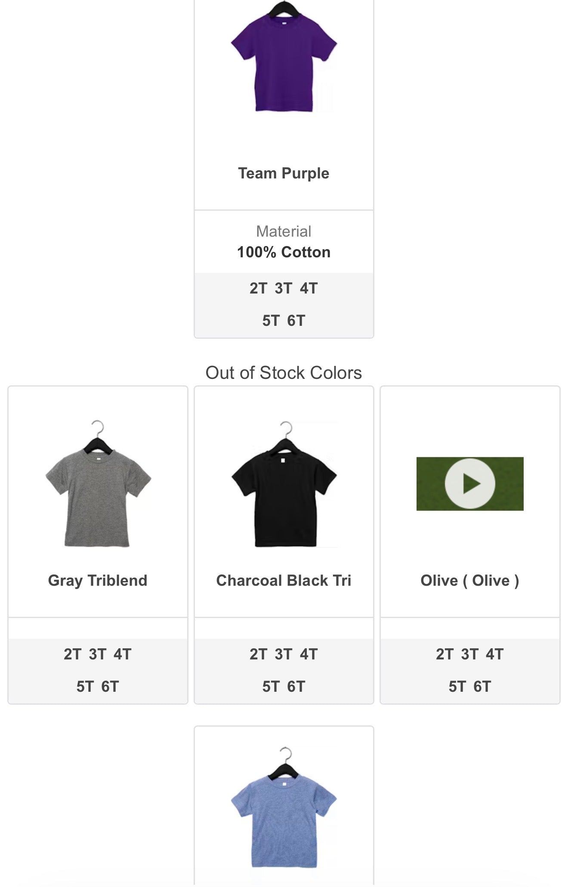This screenshot has width=568, height=887.
Task: Tap size 2T under Olive
Action: [445, 654]
